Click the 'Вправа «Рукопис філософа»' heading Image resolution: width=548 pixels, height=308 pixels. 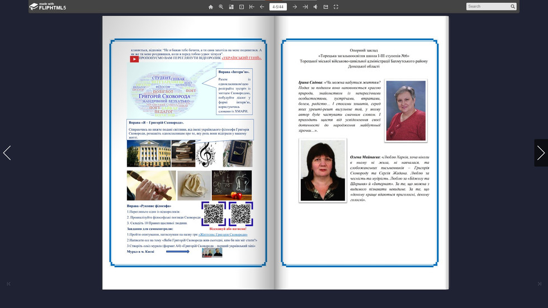coord(149,206)
